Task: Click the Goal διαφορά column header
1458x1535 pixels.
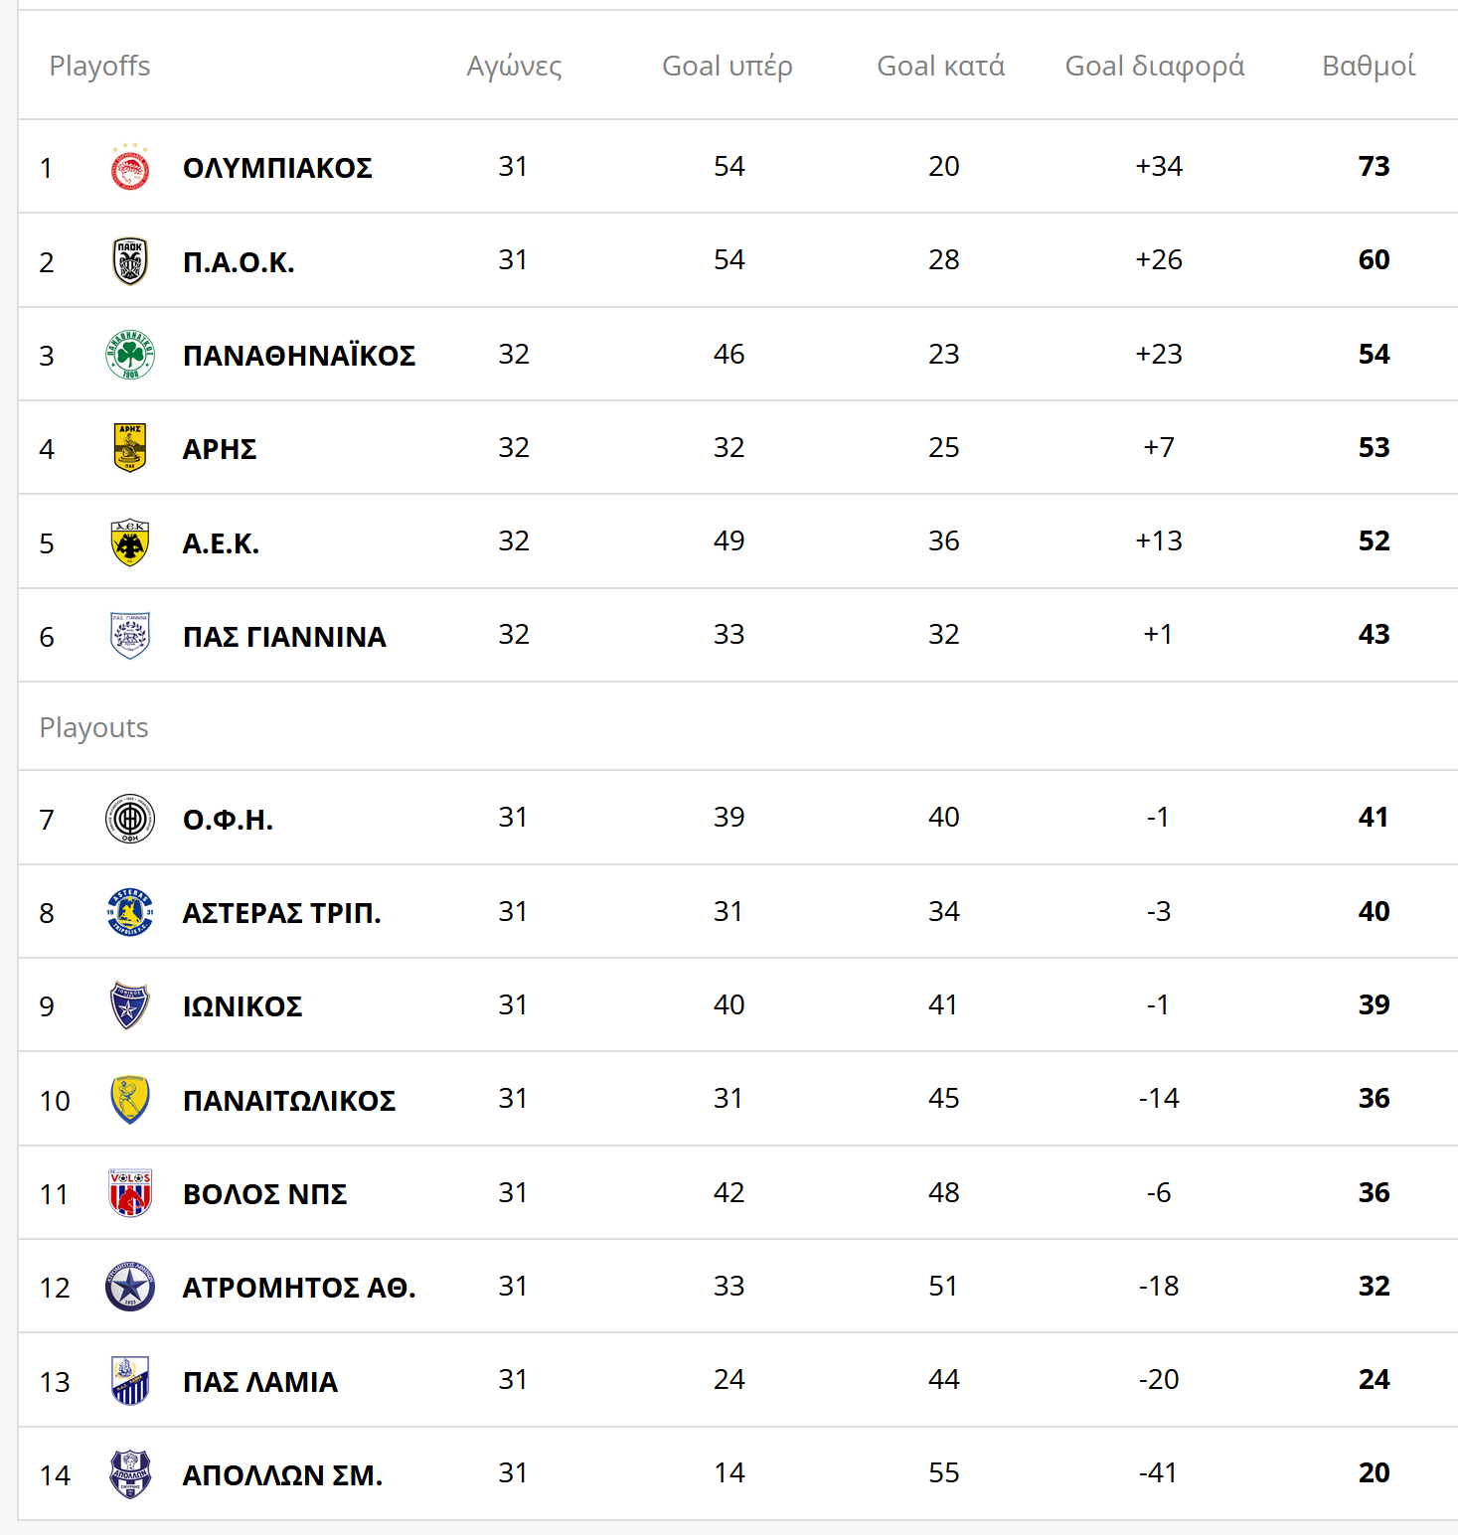Action: (x=1154, y=67)
